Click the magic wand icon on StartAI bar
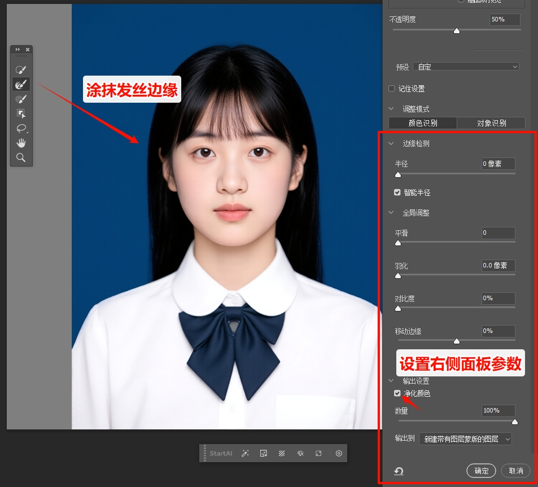This screenshot has height=487, width=538. (244, 453)
